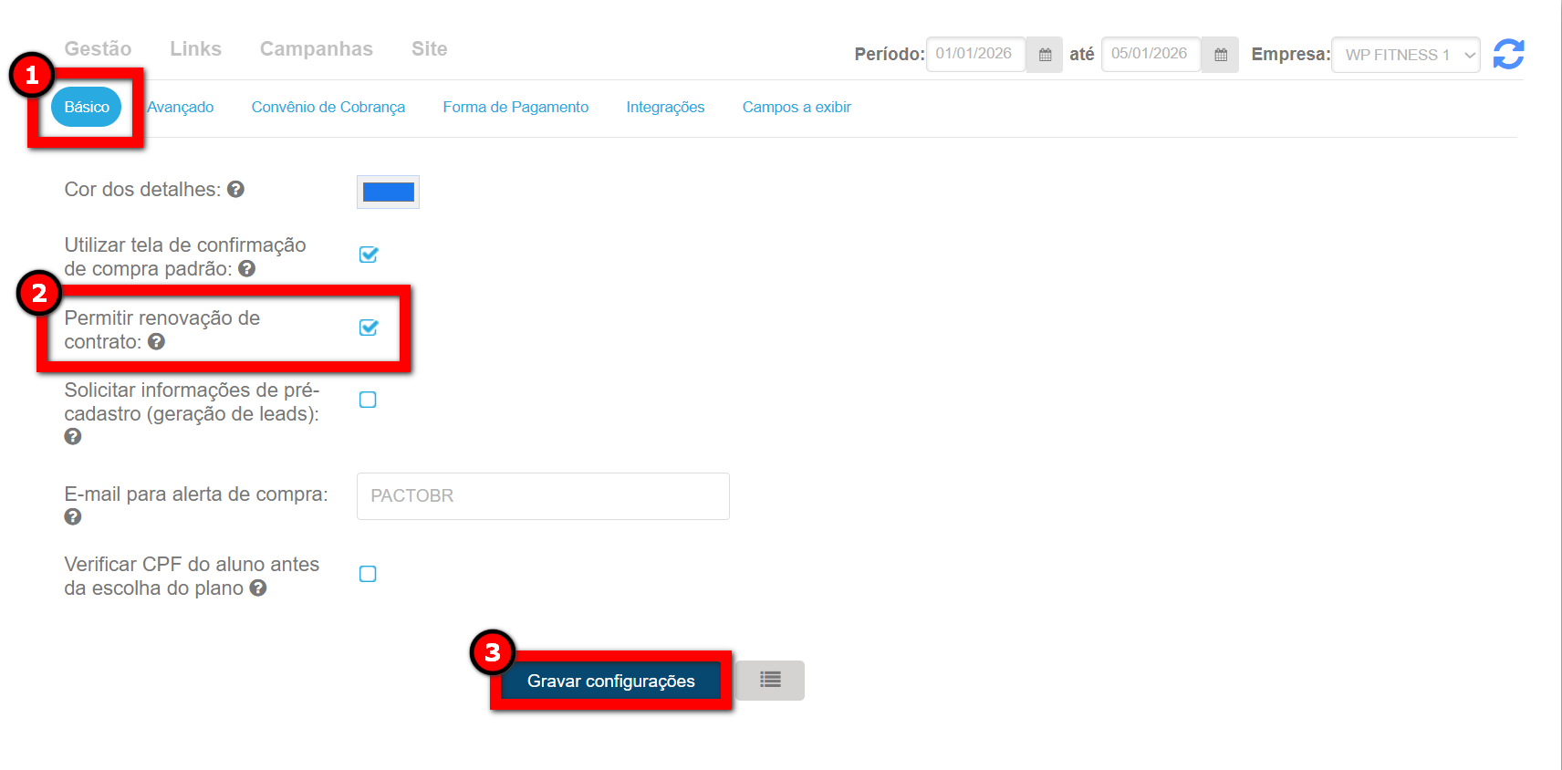
Task: Open the Campanhas menu
Action: [x=316, y=48]
